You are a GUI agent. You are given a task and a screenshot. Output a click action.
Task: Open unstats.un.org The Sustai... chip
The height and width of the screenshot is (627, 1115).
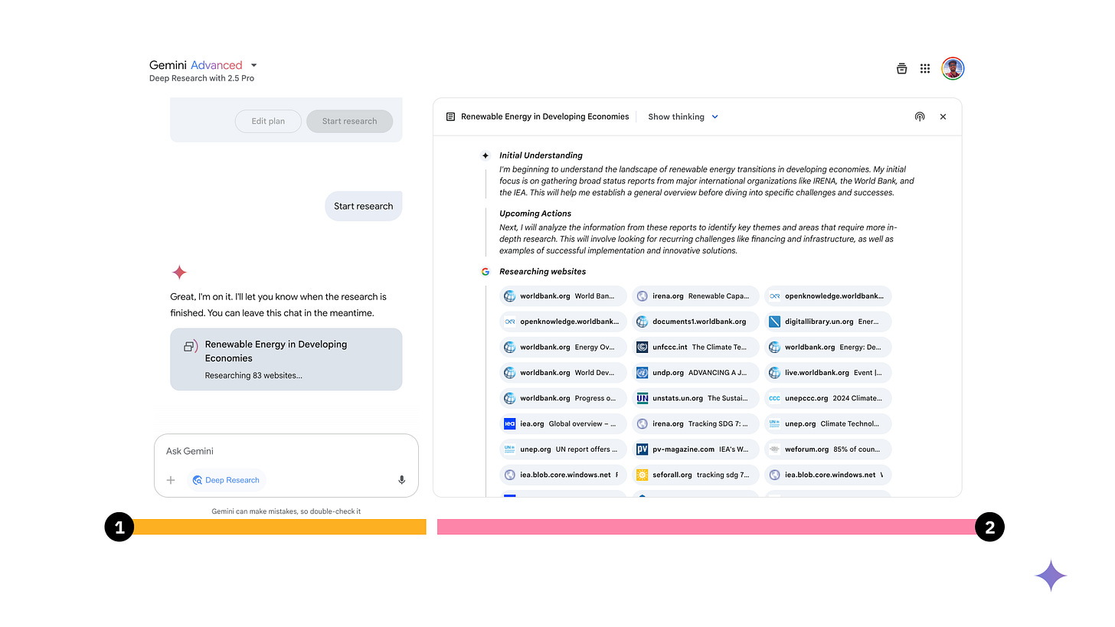(x=695, y=398)
